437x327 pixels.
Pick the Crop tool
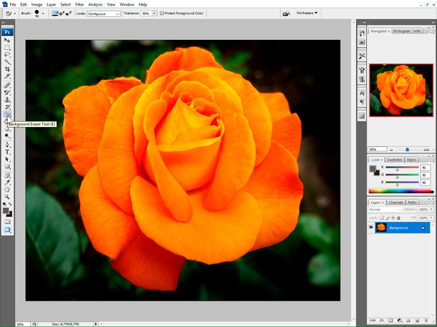point(7,69)
